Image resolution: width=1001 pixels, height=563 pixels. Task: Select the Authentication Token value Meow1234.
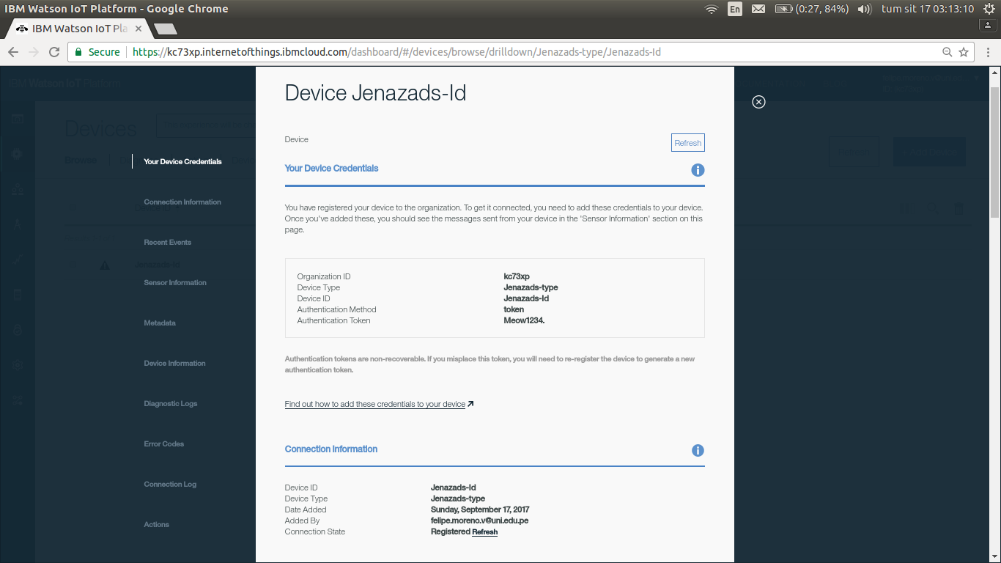tap(524, 320)
